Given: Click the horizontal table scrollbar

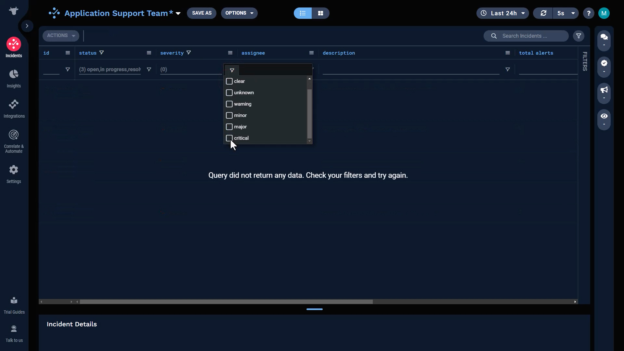Looking at the screenshot, I should 226,302.
